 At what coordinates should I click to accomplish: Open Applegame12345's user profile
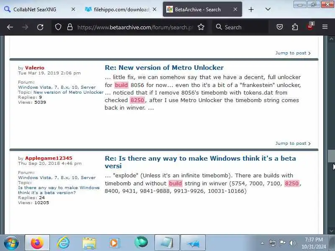point(49,158)
